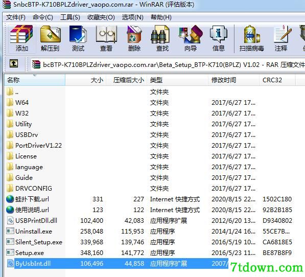The image size is (305, 277).
Task: Sort by the 压缩后大小 column header
Action: click(x=127, y=80)
